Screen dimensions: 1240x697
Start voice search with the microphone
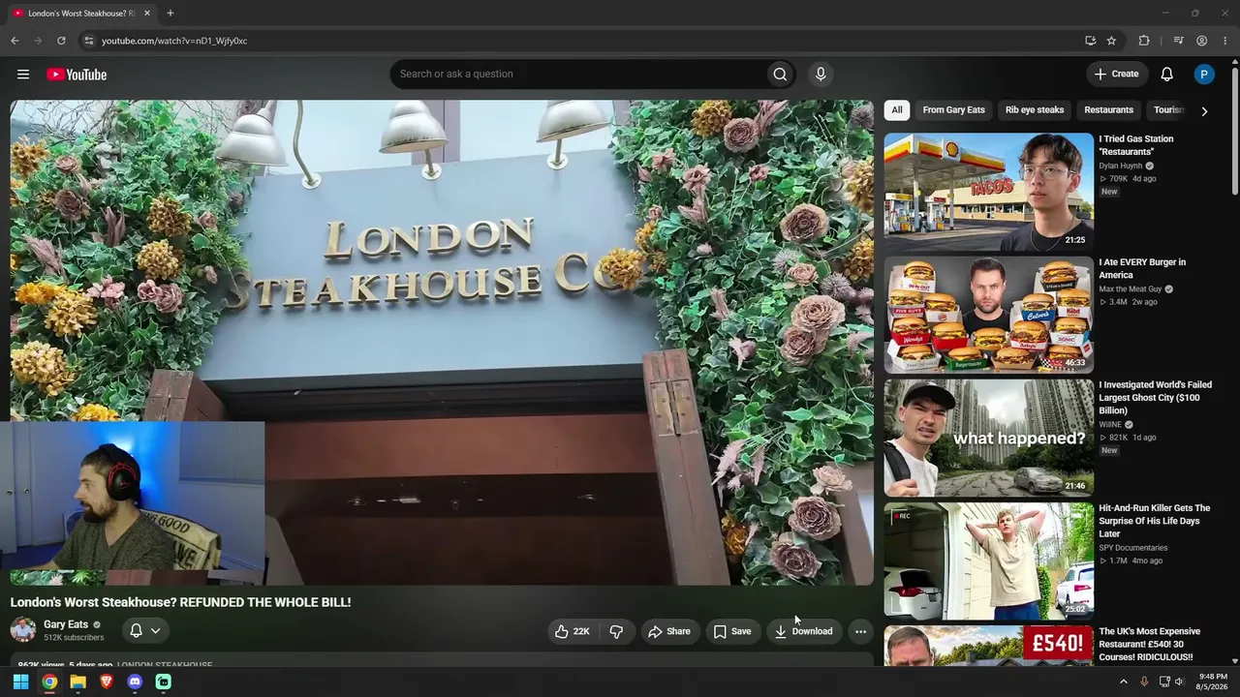point(821,75)
